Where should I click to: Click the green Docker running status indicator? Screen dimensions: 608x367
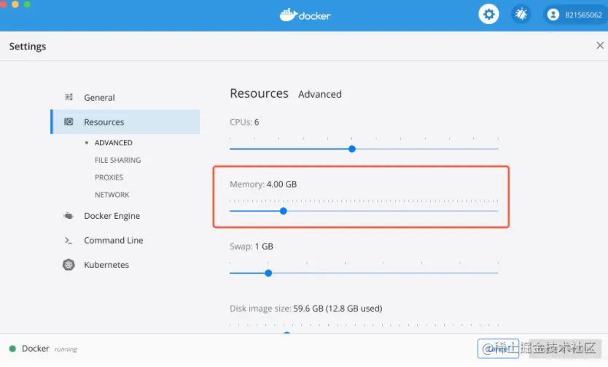(x=12, y=349)
